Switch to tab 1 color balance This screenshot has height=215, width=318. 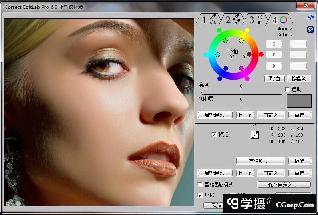[208, 20]
